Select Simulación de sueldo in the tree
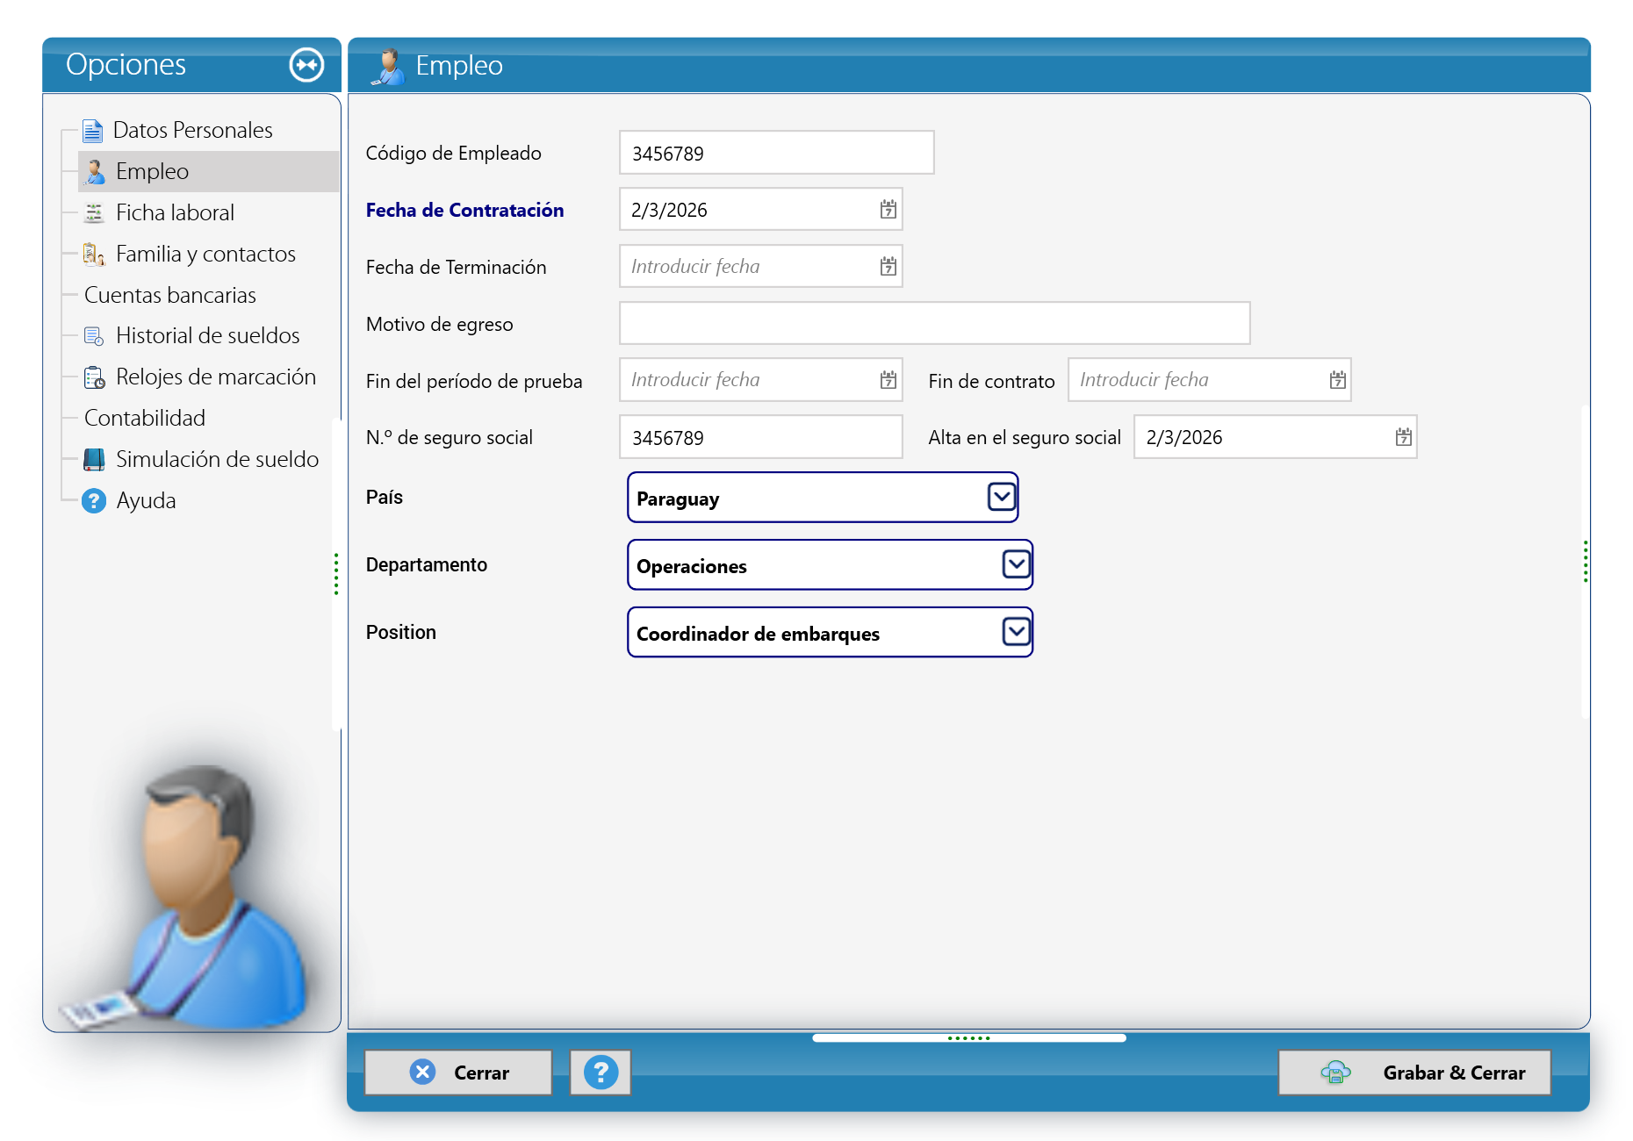1633x1141 pixels. click(x=217, y=459)
